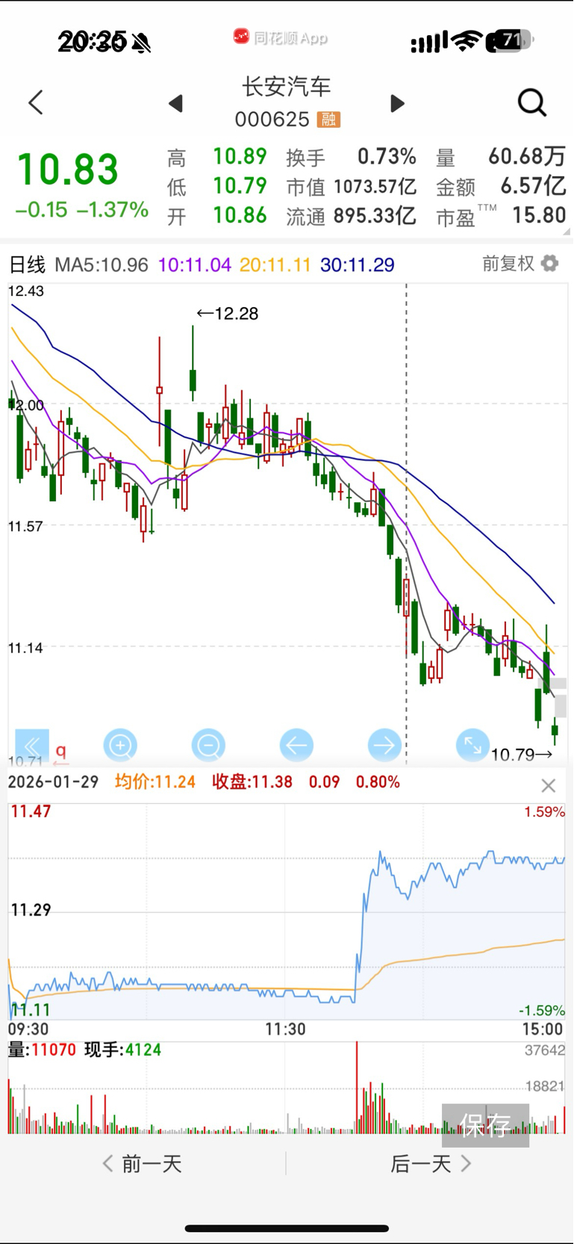Go to next stock with right triangle
This screenshot has width=574, height=1244.
click(x=397, y=103)
